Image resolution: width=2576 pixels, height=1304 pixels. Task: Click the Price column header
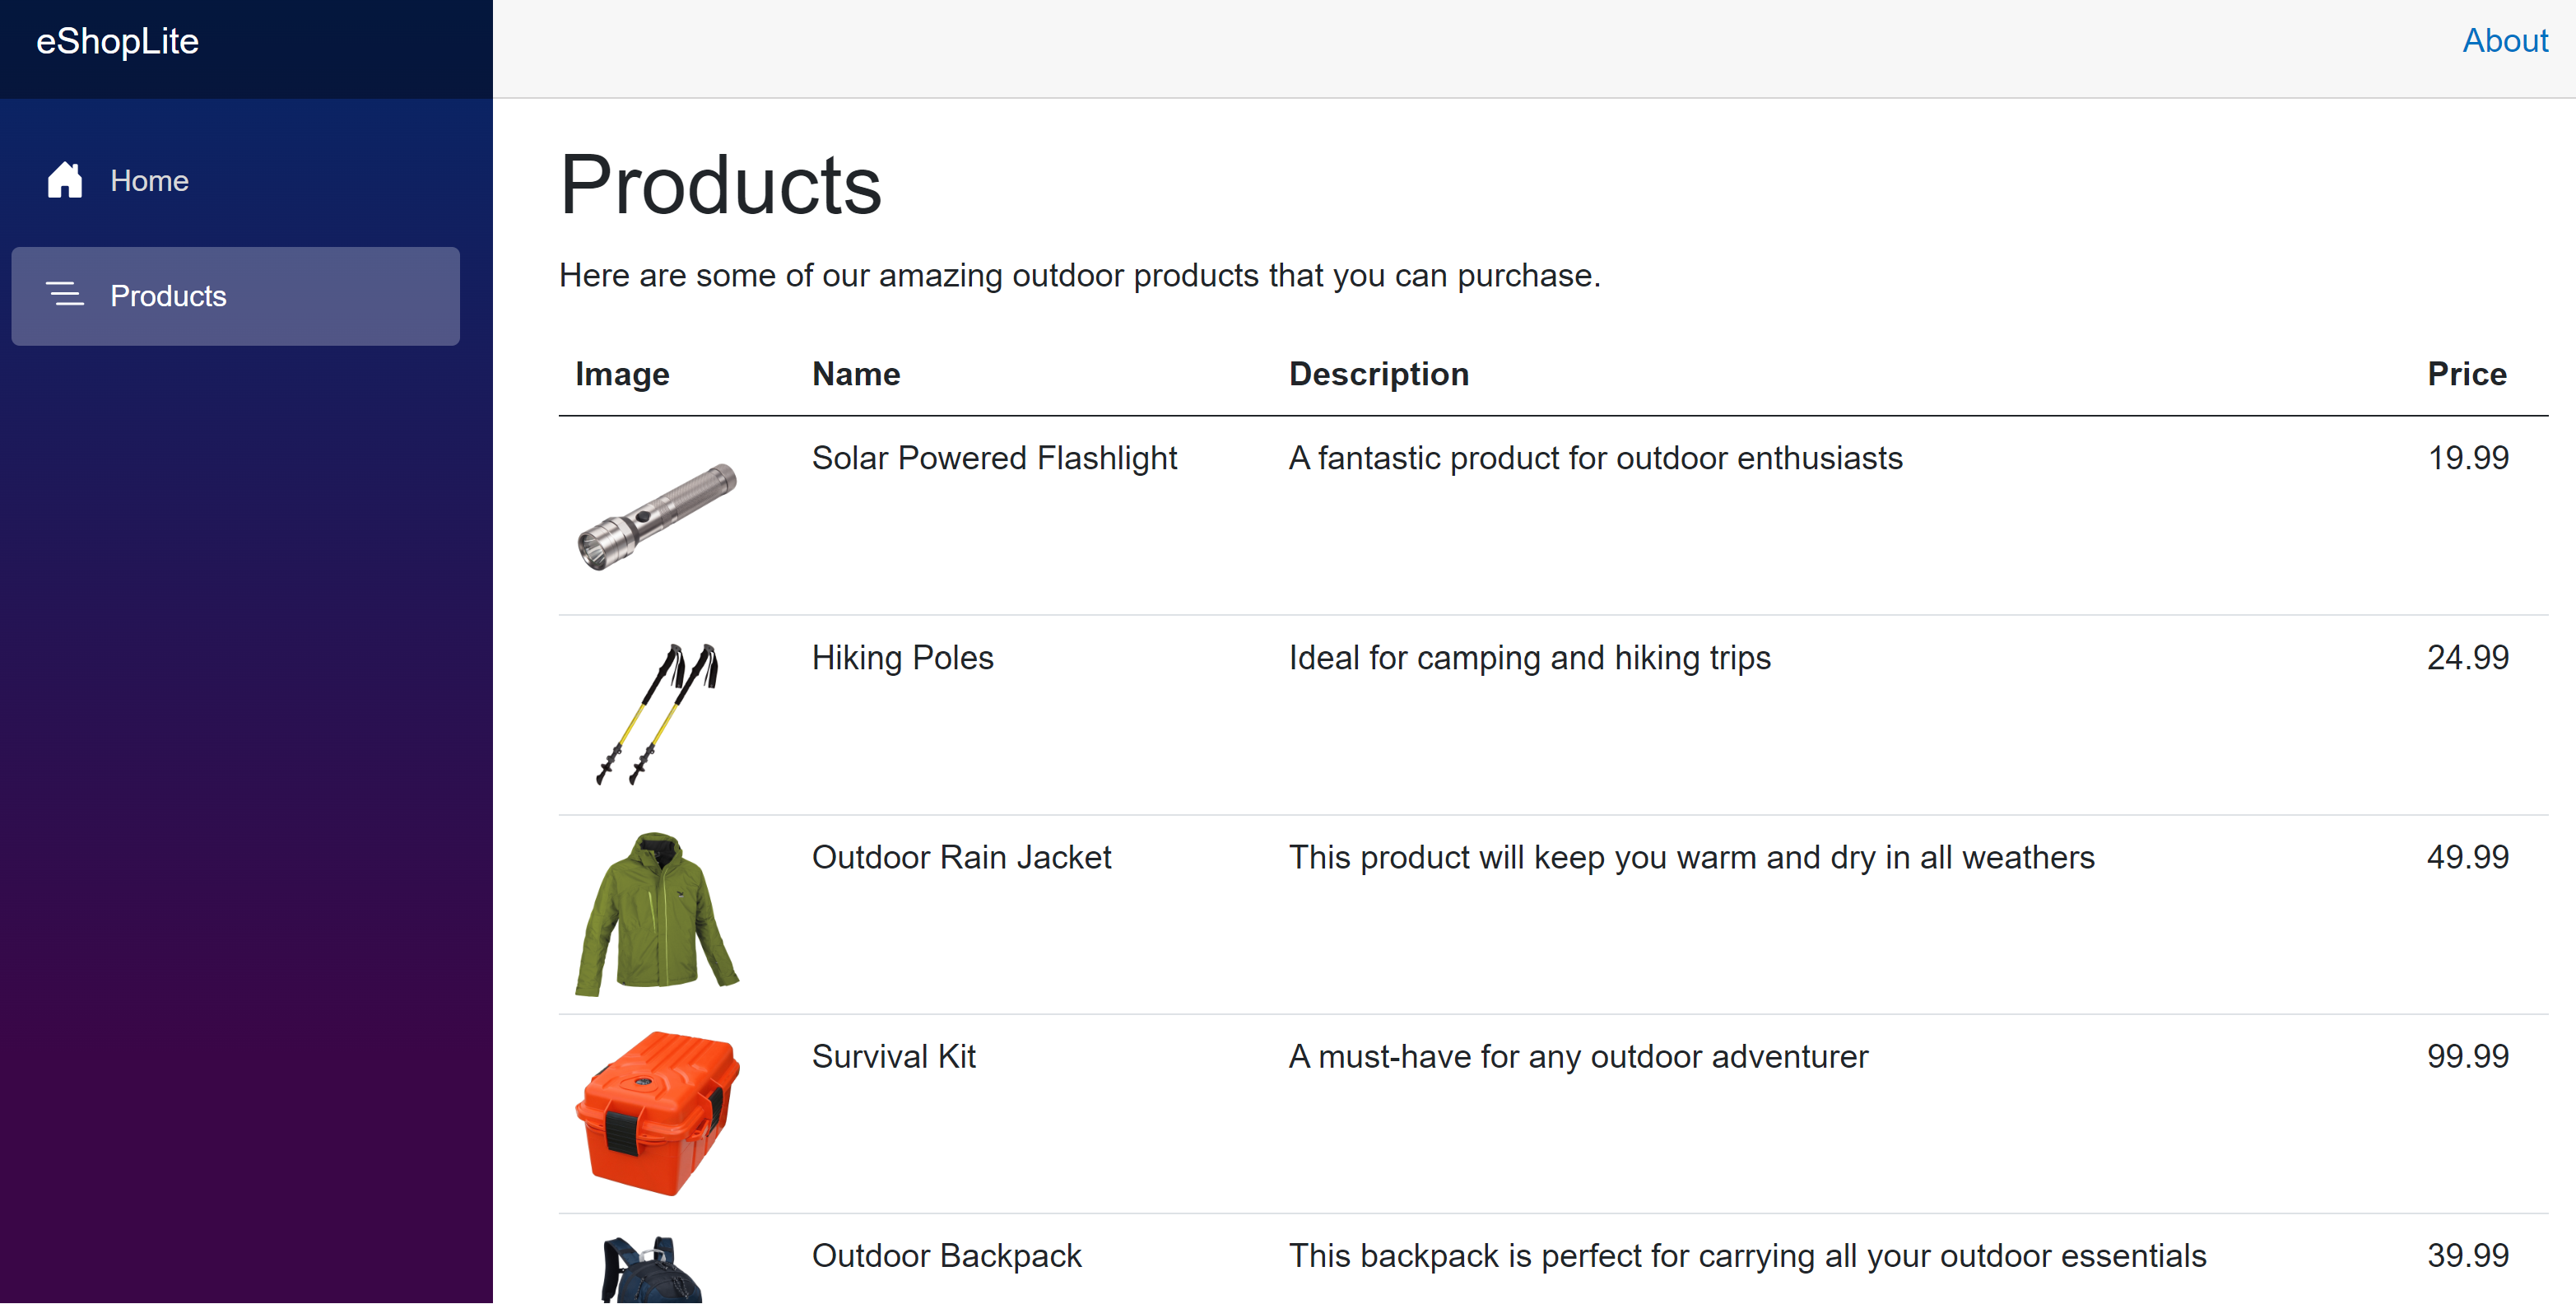pyautogui.click(x=2467, y=374)
